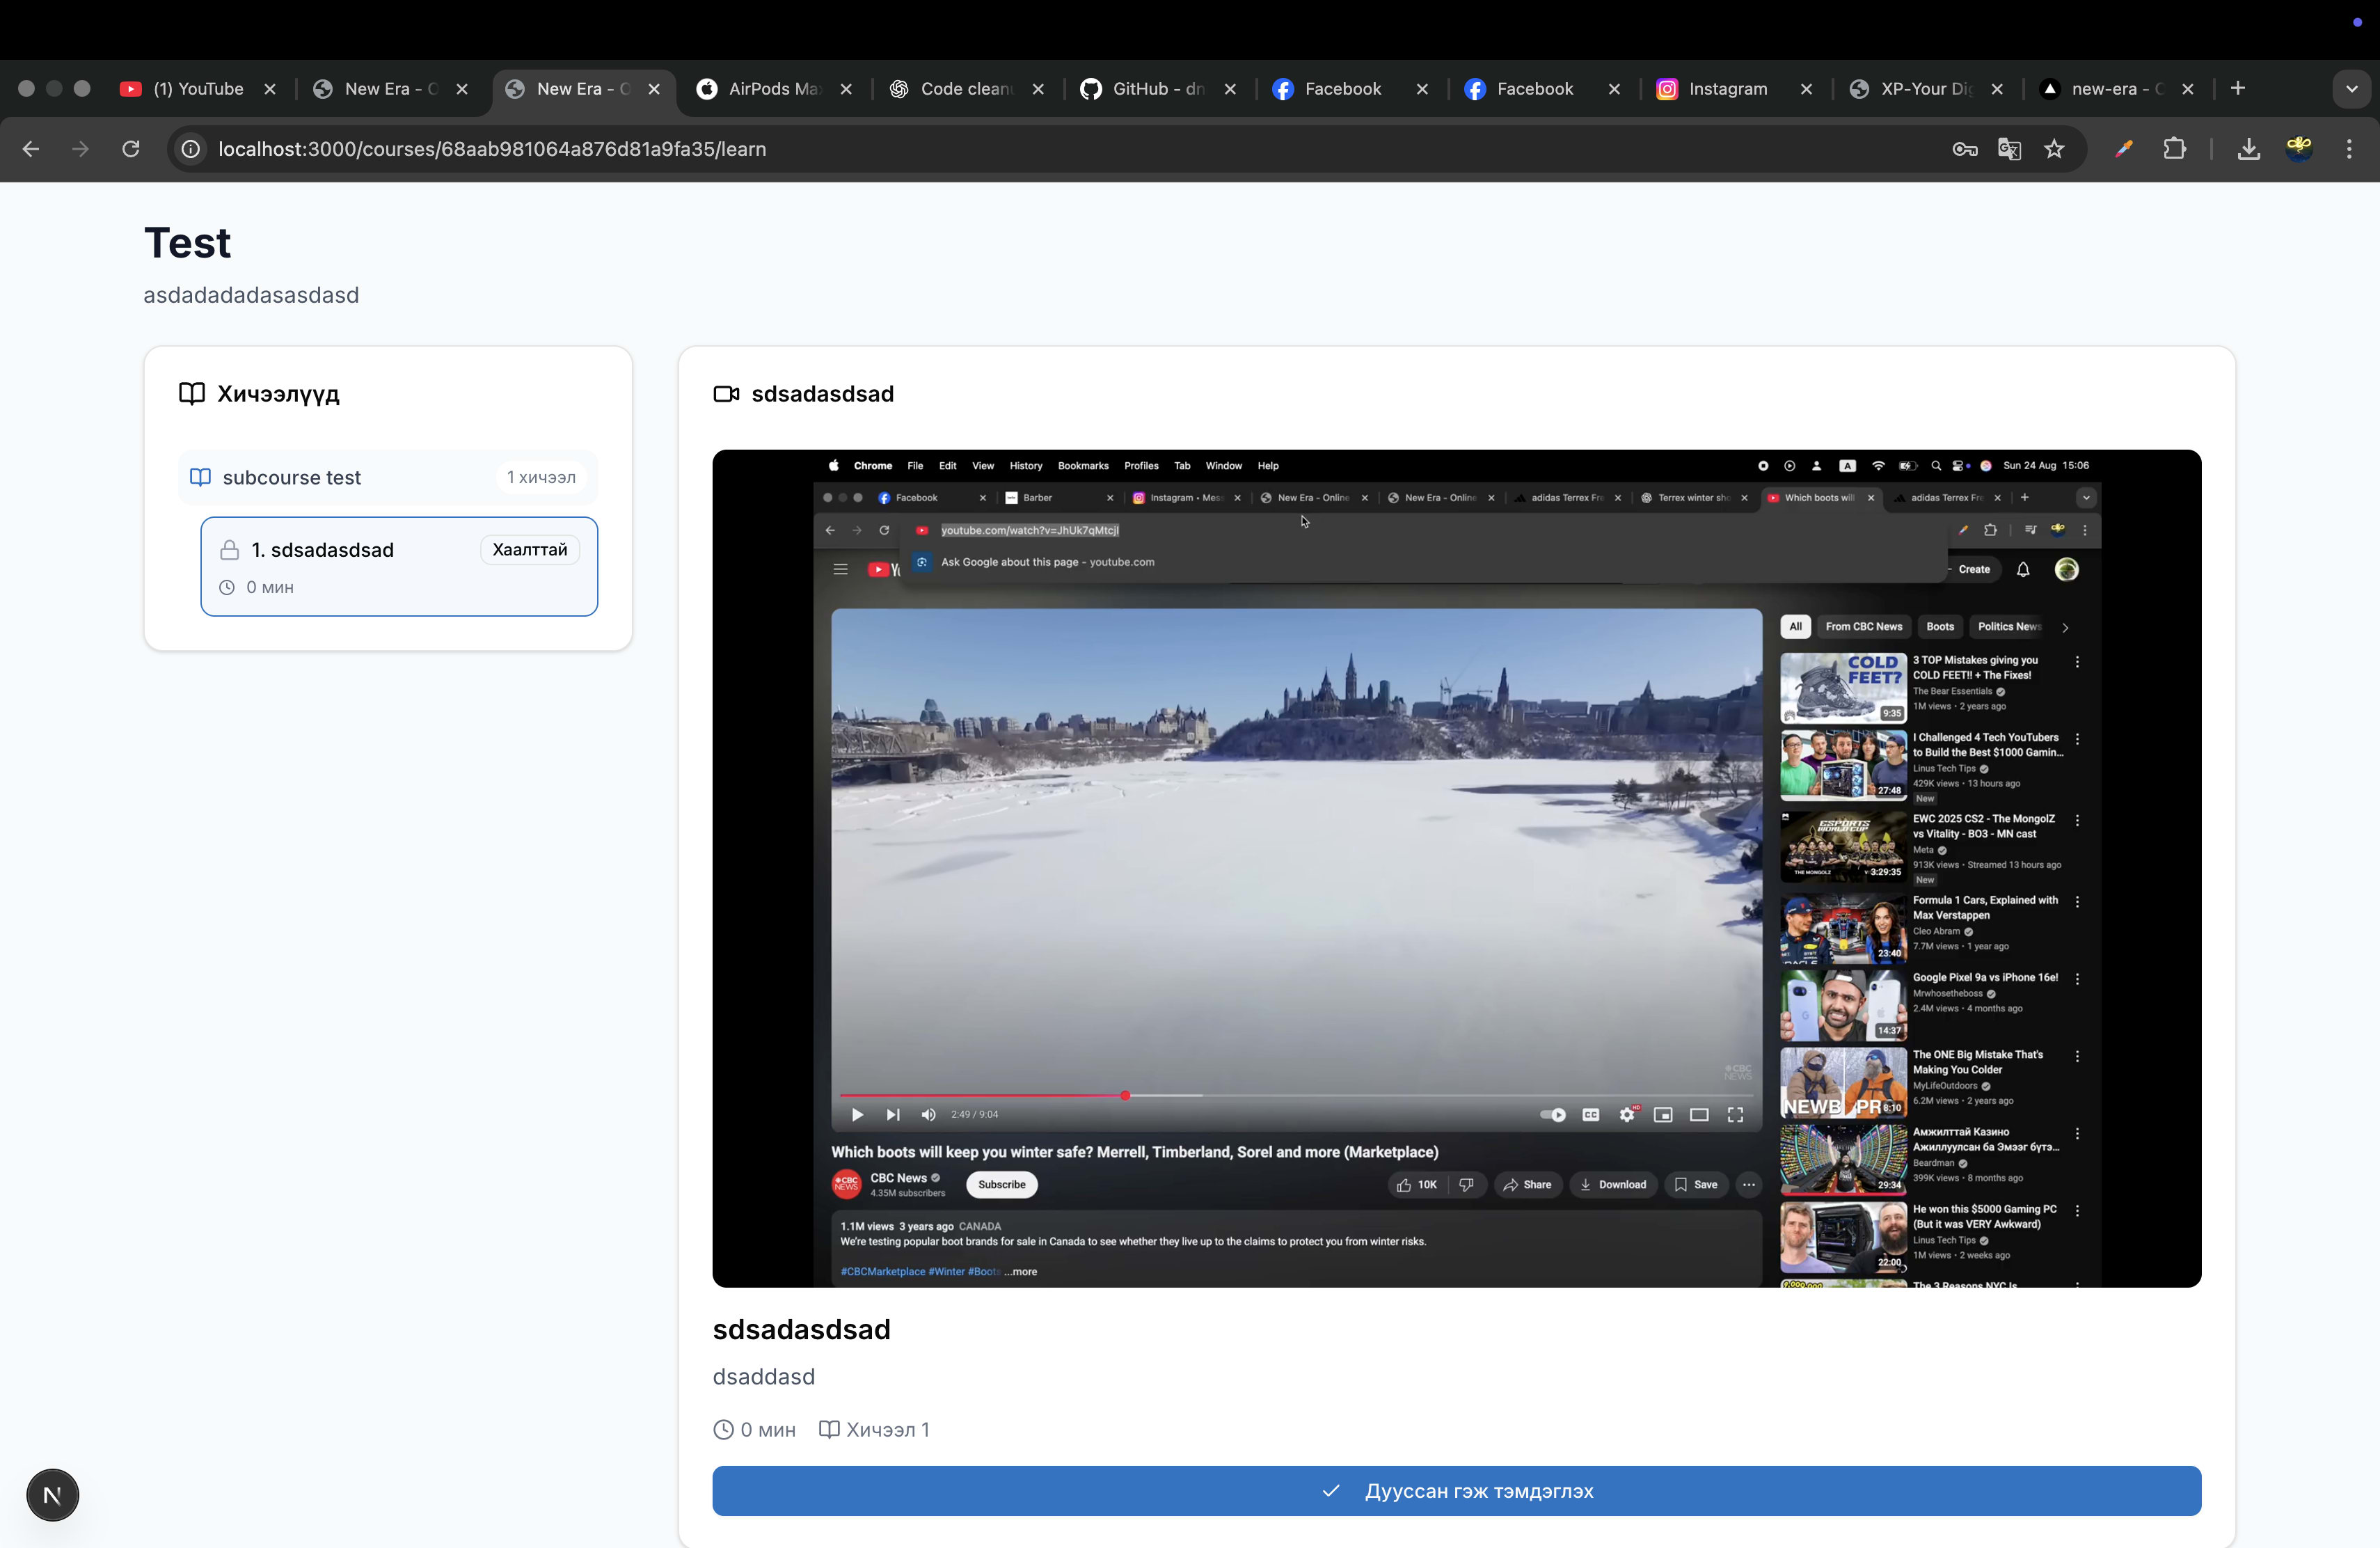2380x1548 pixels.
Task: Open the Extensions puzzle icon
Action: 2174,149
